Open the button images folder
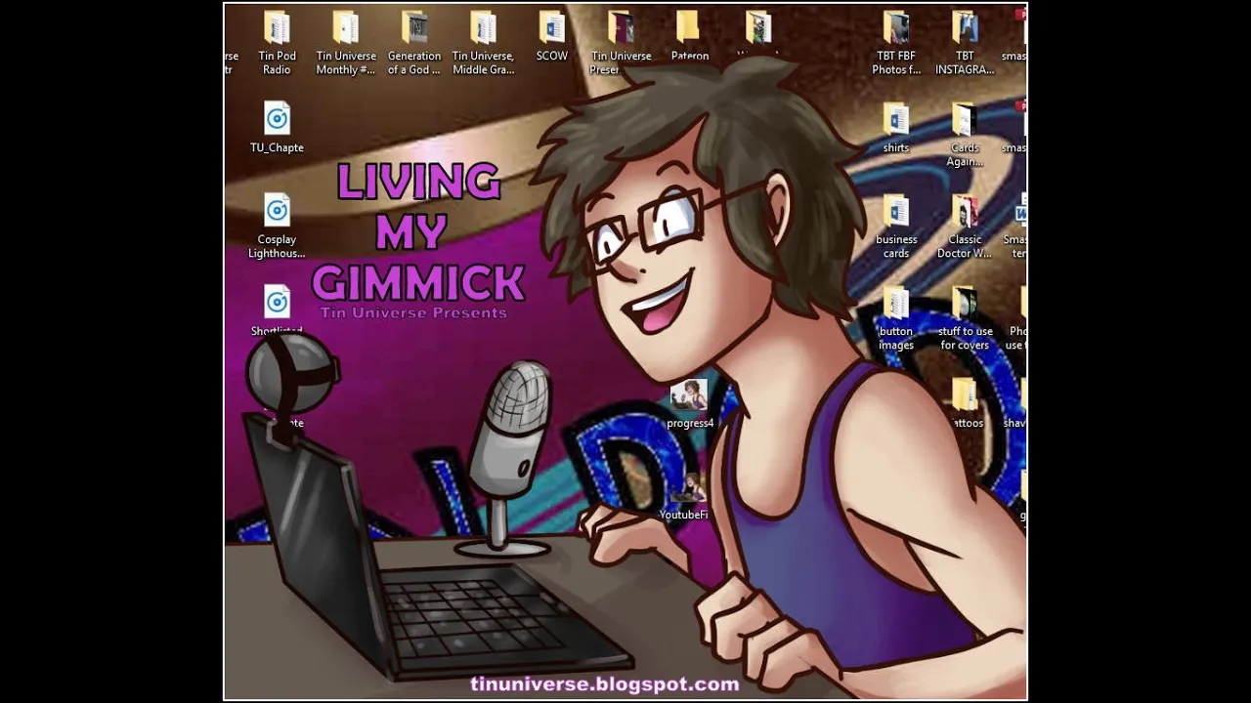This screenshot has height=703, width=1251. (896, 318)
